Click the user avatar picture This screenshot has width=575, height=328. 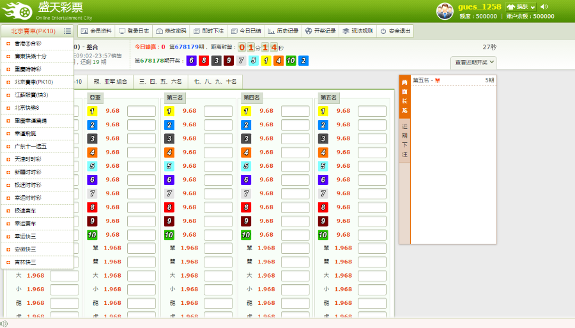tap(445, 11)
